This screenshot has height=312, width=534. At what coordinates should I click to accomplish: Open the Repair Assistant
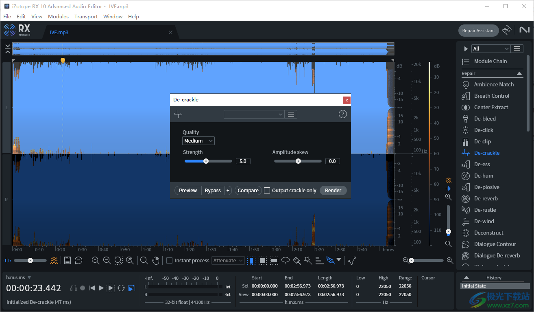pyautogui.click(x=478, y=30)
